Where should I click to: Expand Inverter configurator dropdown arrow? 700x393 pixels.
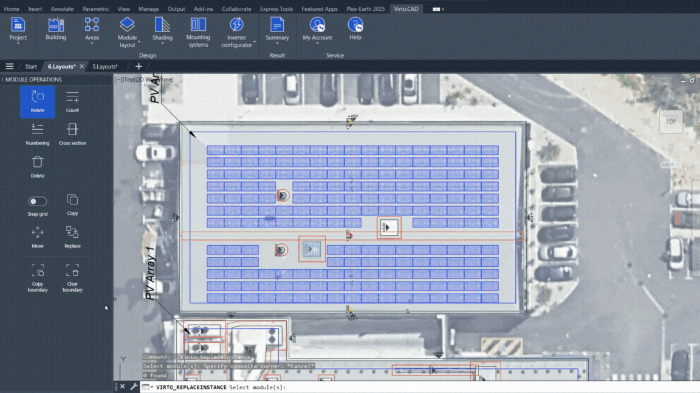pos(255,42)
